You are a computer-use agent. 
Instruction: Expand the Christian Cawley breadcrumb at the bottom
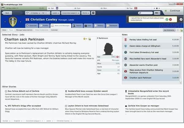pos(64,121)
